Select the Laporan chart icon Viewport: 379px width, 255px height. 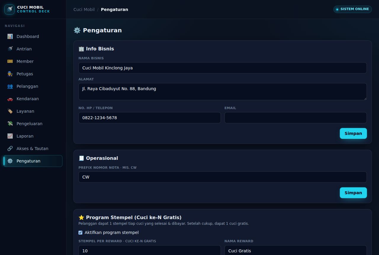[10, 136]
